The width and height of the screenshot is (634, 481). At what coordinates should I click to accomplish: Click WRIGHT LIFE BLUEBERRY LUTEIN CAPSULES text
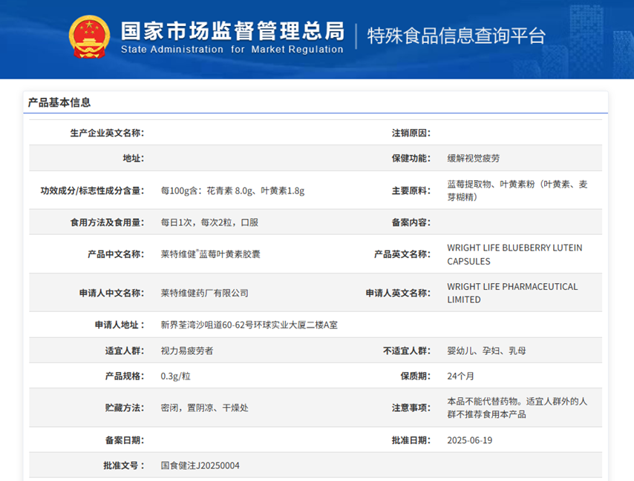(x=514, y=254)
